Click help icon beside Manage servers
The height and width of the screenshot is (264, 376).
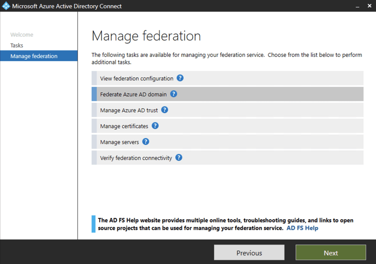coord(146,142)
